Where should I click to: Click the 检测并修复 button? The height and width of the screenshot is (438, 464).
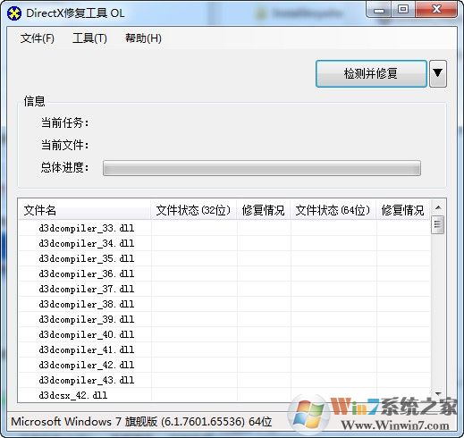[x=371, y=73]
